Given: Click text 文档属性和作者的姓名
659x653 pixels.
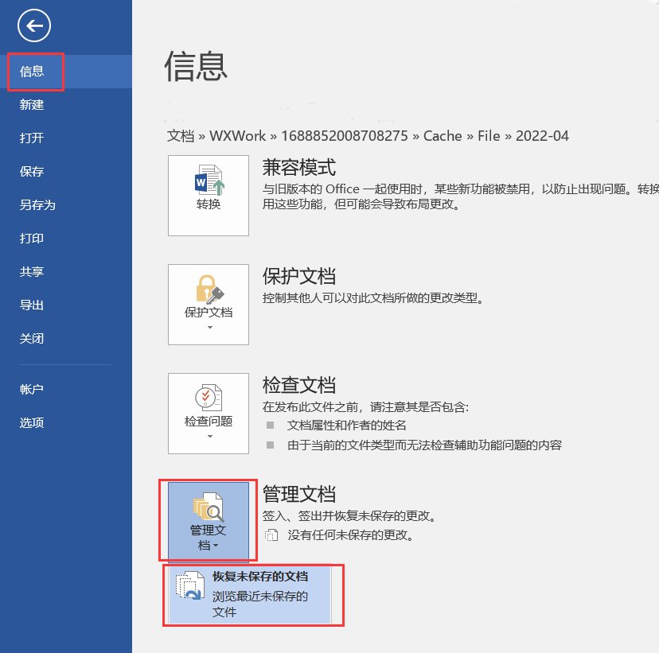Looking at the screenshot, I should click(x=347, y=426).
